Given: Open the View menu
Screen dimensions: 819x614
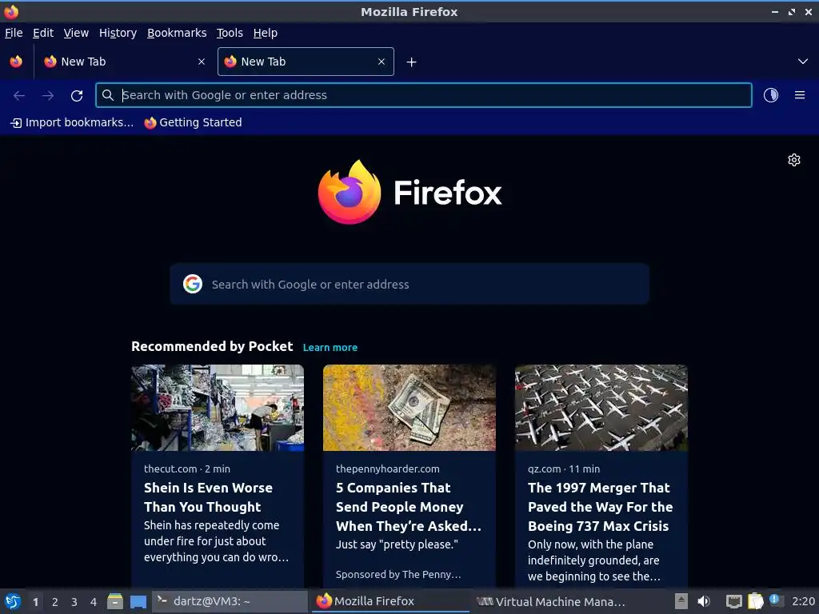Looking at the screenshot, I should [x=76, y=33].
